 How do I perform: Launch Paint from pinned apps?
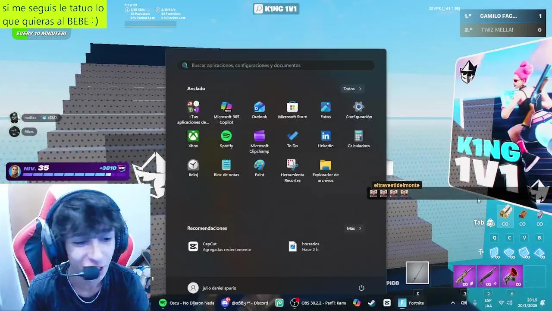[259, 168]
